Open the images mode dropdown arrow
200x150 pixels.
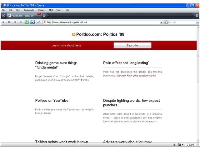coord(182,145)
